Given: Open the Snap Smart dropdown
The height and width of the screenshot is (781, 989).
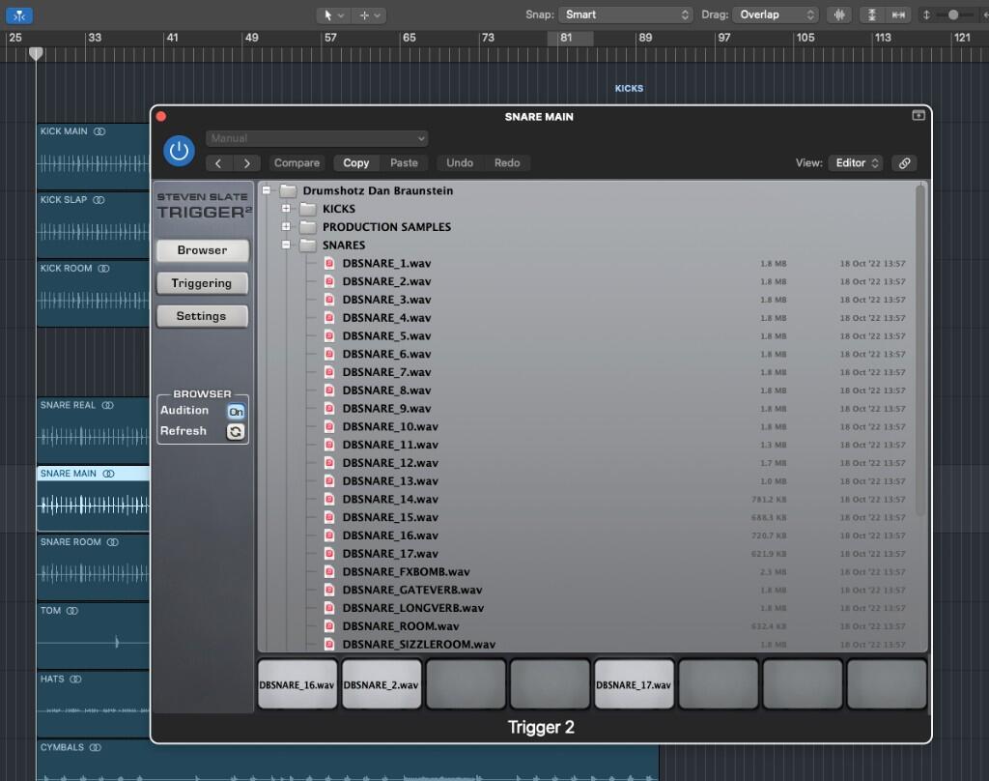Looking at the screenshot, I should (x=626, y=14).
